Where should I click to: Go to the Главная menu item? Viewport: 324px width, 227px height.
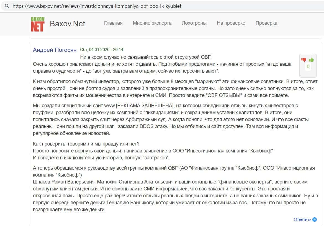[113, 23]
